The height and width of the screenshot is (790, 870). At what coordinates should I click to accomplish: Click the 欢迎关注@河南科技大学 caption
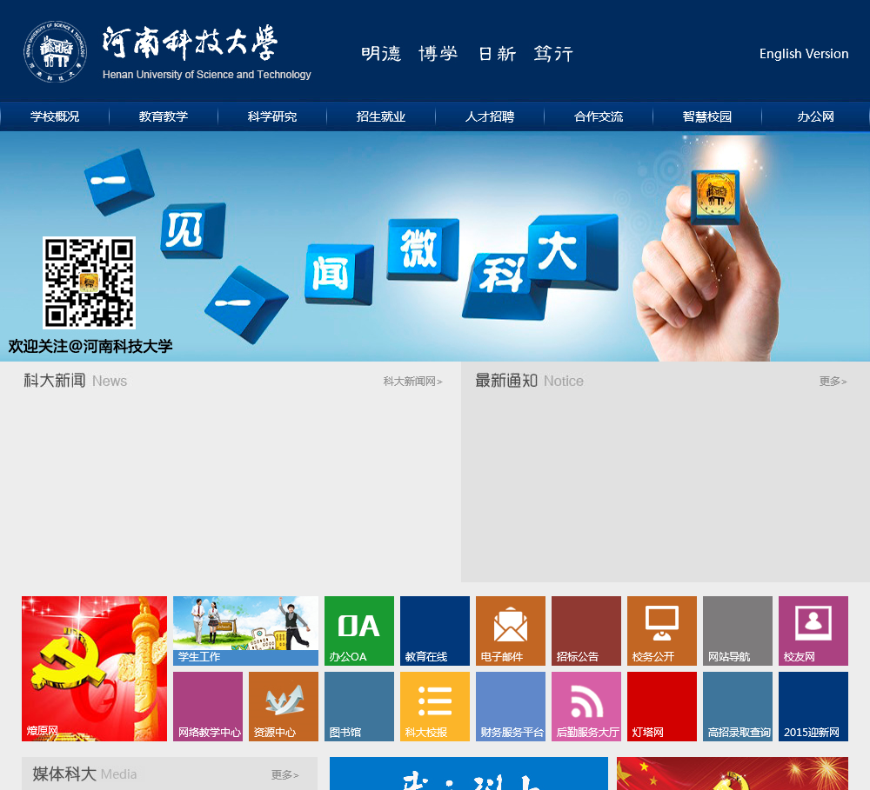pyautogui.click(x=90, y=347)
